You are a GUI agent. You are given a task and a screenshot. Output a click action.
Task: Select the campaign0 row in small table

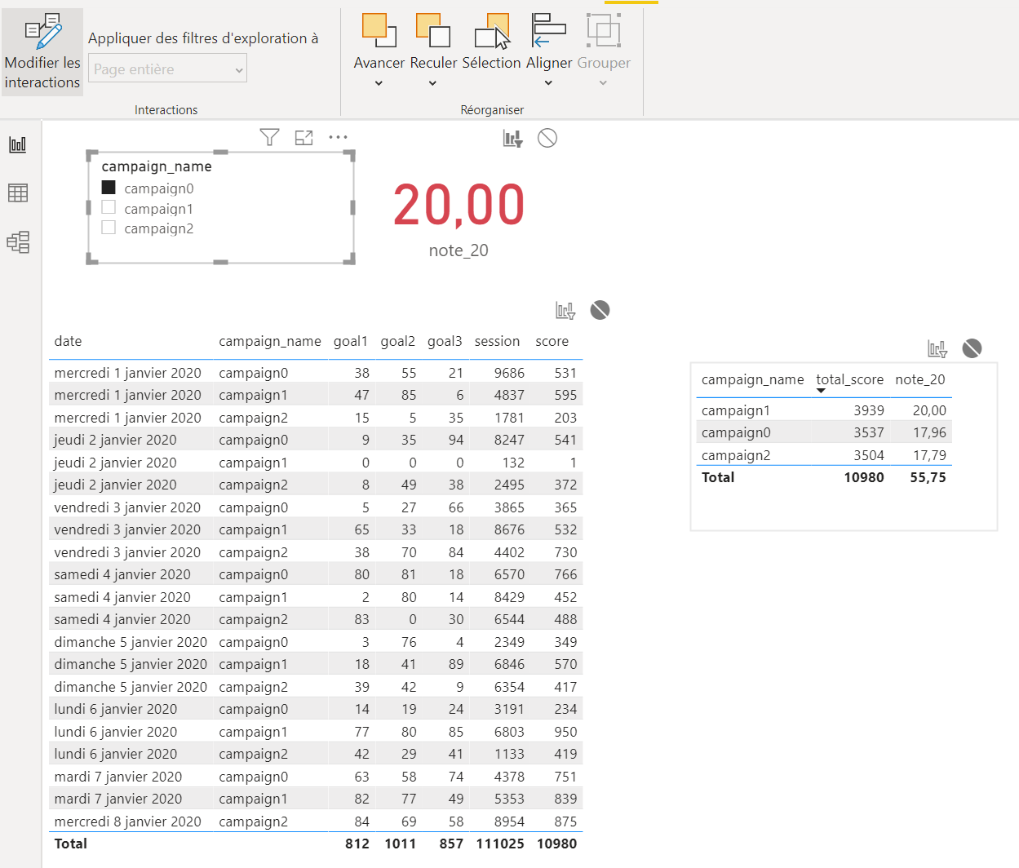[x=824, y=432]
